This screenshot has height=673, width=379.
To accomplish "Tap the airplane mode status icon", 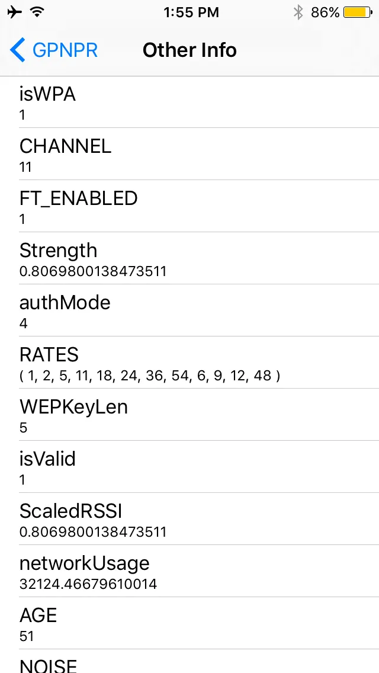I will pyautogui.click(x=15, y=12).
